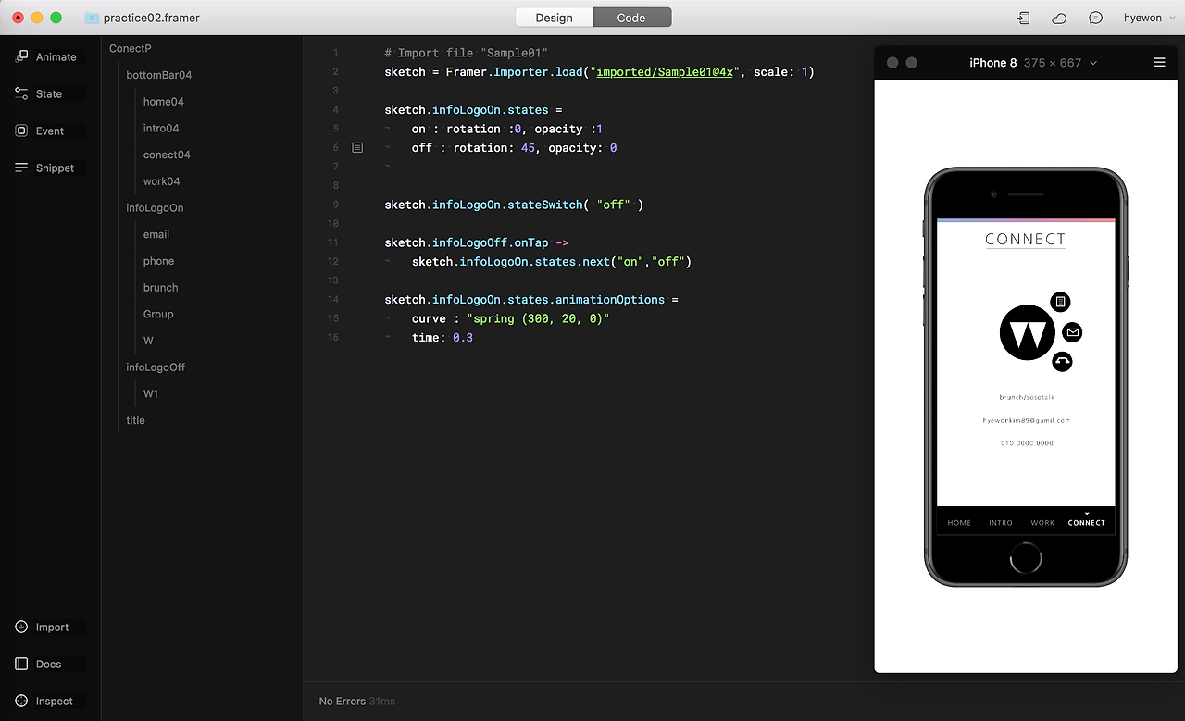The width and height of the screenshot is (1185, 721).
Task: Select the home04 layer
Action: (x=164, y=102)
